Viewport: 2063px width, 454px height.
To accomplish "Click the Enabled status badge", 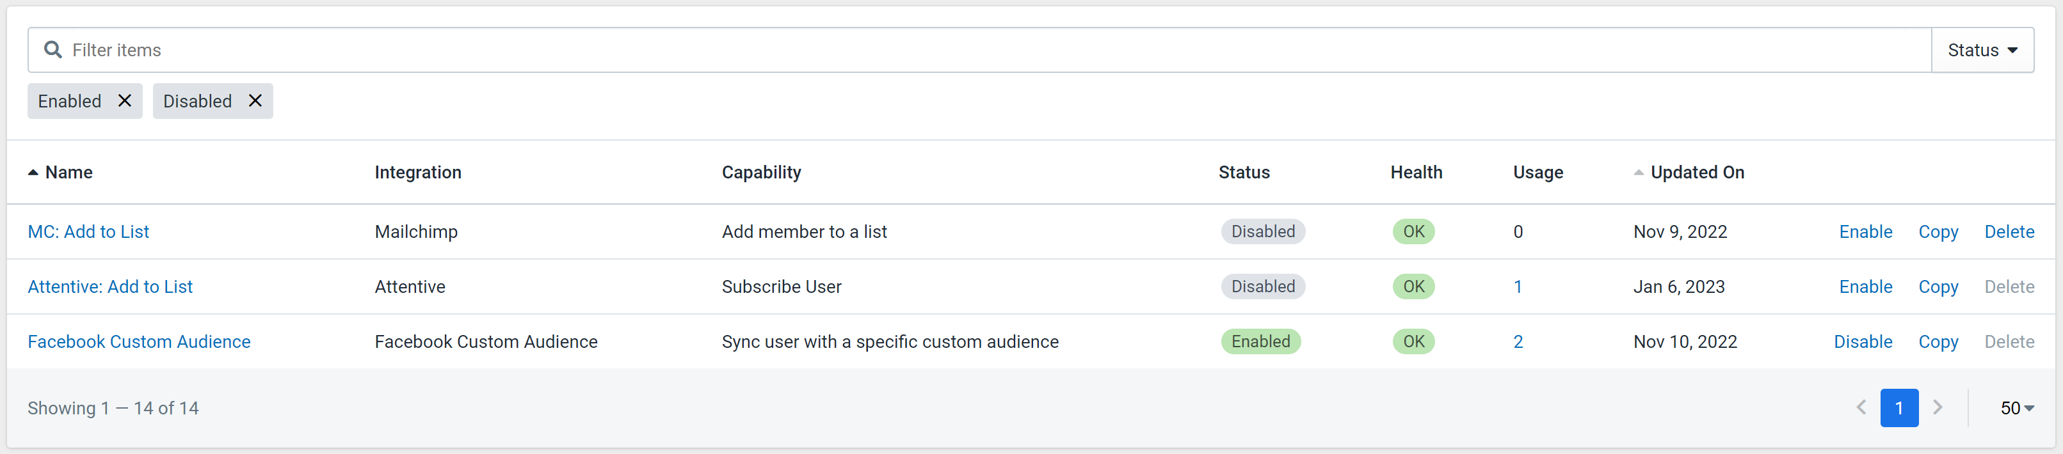I will 1260,342.
